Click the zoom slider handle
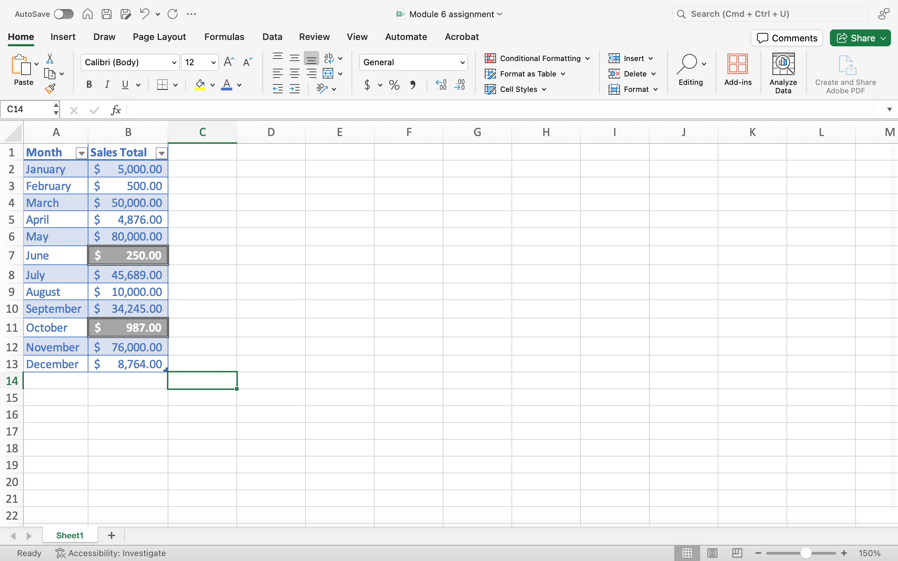 [806, 553]
